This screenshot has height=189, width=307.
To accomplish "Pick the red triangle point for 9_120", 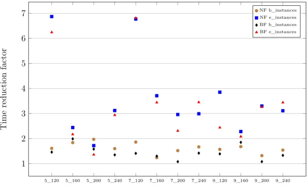I will coord(220,127).
